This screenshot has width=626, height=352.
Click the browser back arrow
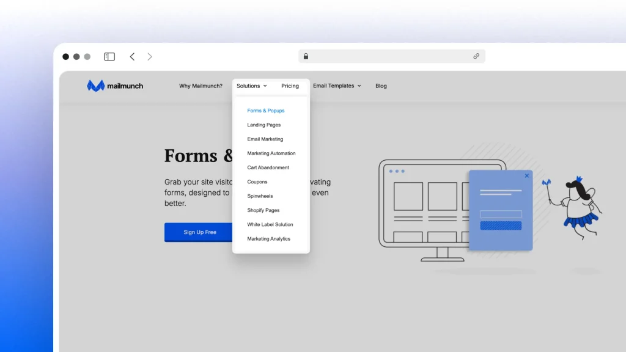point(132,56)
